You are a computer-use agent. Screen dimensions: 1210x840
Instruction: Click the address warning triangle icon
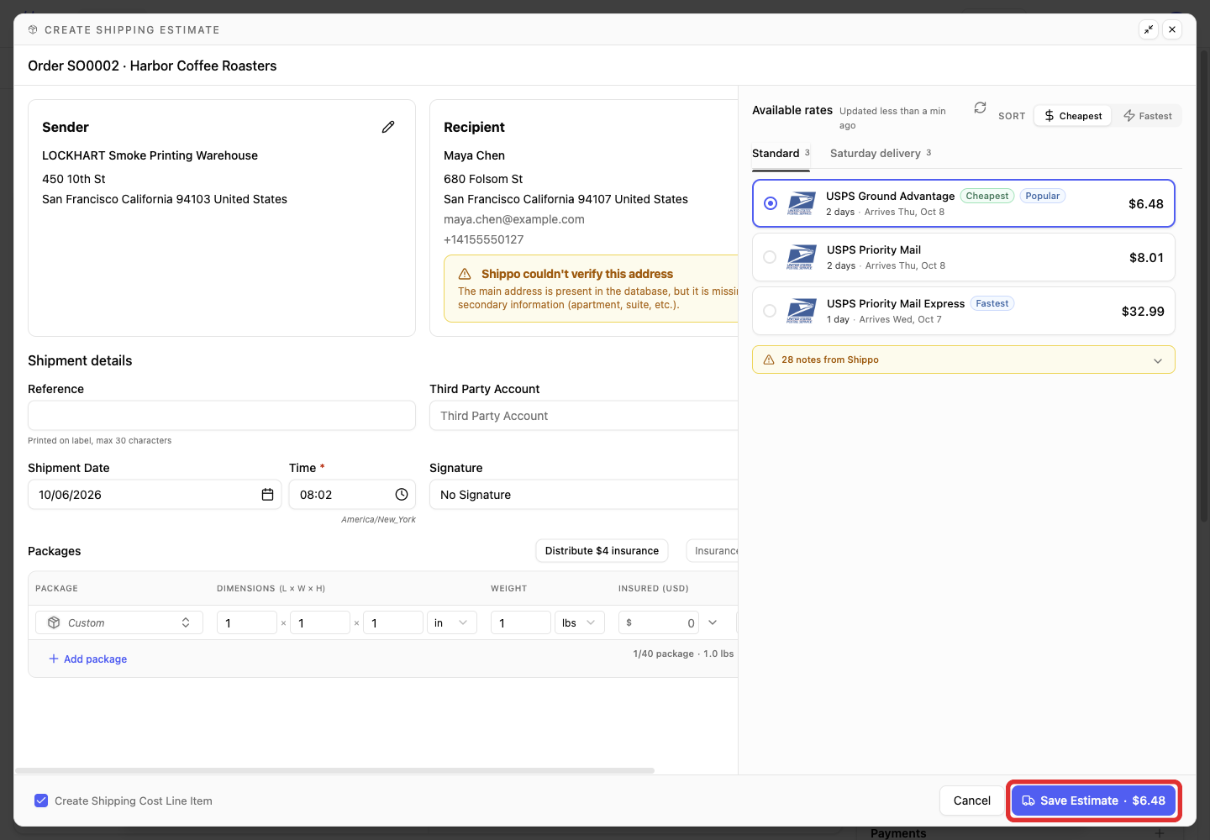tap(465, 274)
